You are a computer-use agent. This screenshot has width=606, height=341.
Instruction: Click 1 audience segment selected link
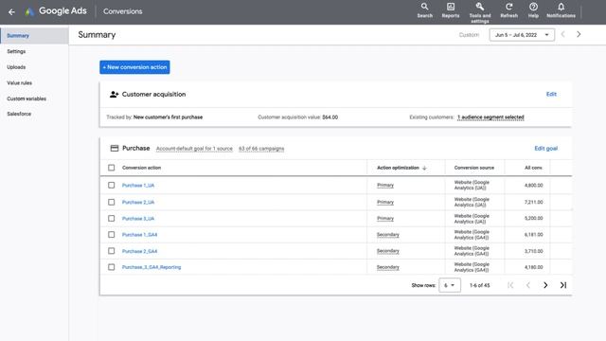tap(490, 117)
